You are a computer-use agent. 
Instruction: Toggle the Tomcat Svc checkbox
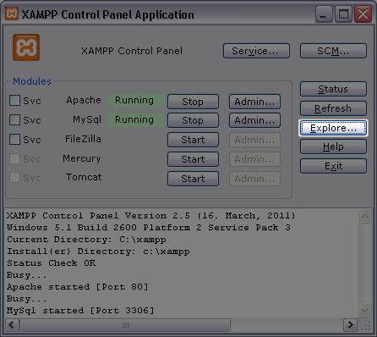(x=14, y=178)
